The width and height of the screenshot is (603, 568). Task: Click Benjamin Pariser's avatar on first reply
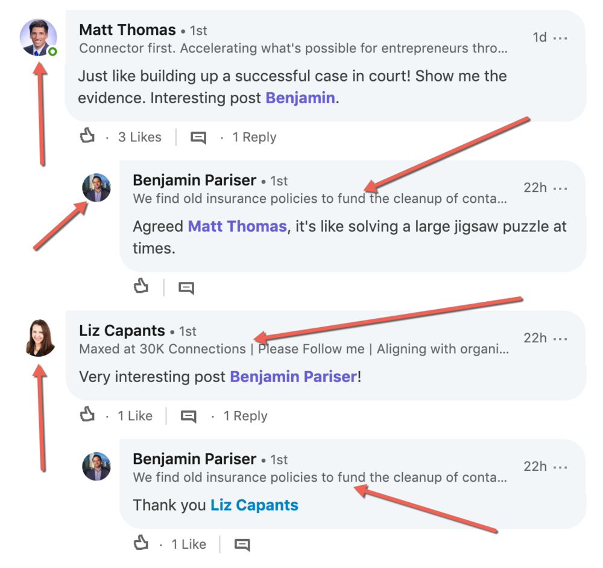pos(96,188)
